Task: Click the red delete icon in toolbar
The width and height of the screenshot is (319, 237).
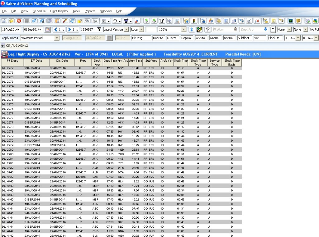Action: (19, 21)
